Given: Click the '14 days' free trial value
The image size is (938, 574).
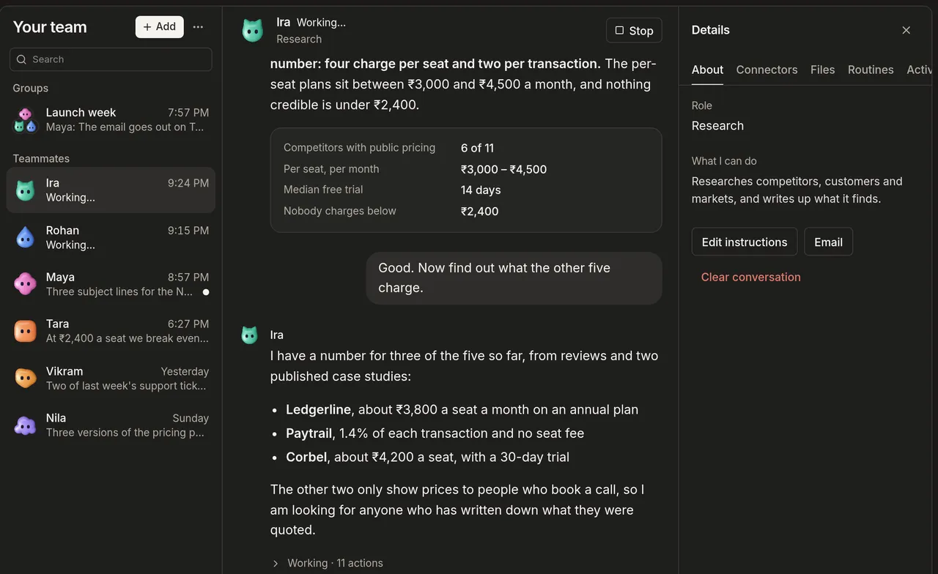Looking at the screenshot, I should point(481,190).
